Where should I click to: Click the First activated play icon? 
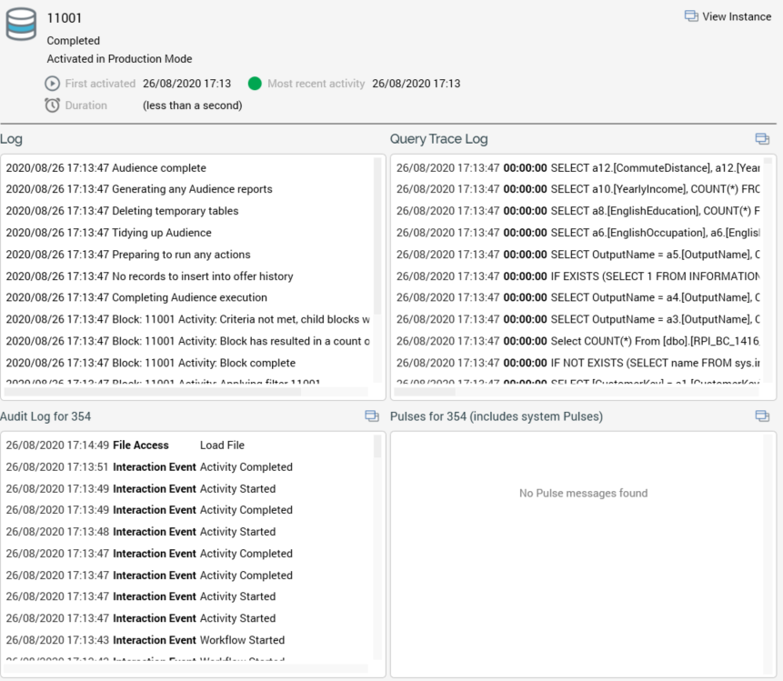click(x=53, y=84)
